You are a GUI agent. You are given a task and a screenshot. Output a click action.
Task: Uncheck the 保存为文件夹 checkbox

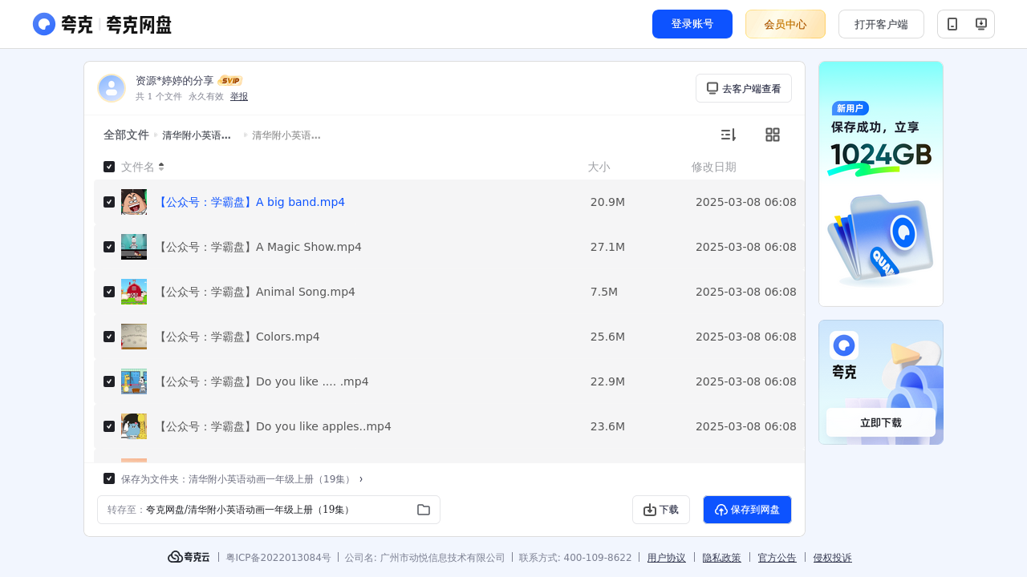(109, 478)
